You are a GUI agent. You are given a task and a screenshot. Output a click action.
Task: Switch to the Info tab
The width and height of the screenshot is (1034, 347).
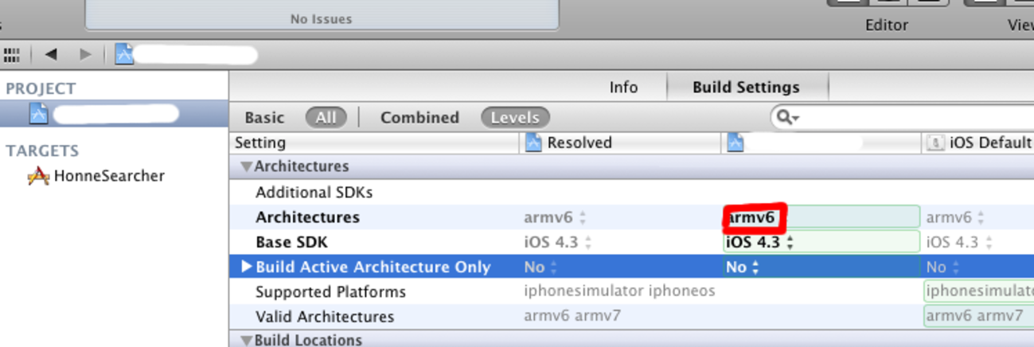(x=623, y=88)
